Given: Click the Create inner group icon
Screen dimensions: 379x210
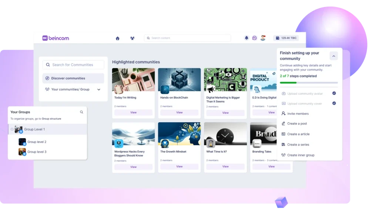Looking at the screenshot, I should (283, 155).
